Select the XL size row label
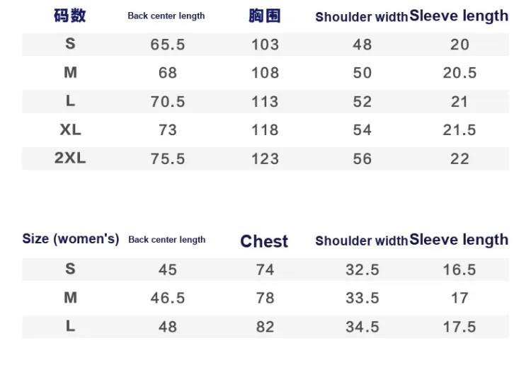This screenshot has width=531, height=365. point(70,129)
